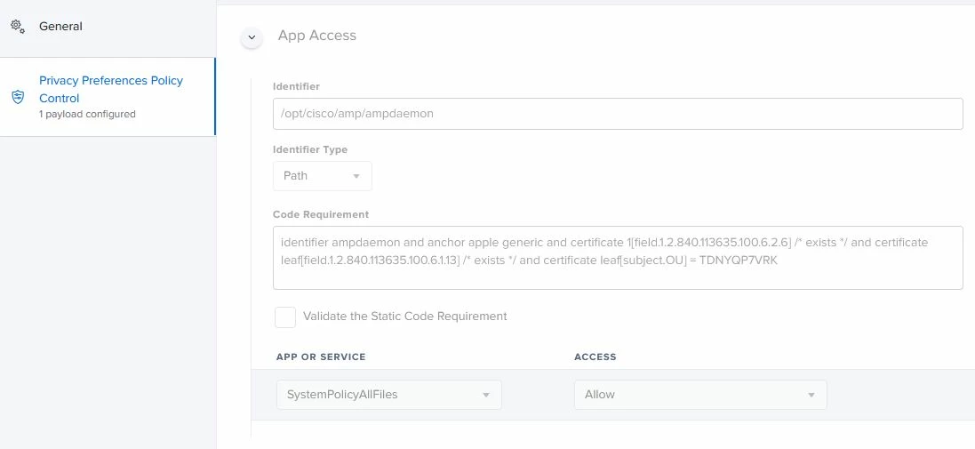975x449 pixels.
Task: Click the ACCESS column header
Action: (595, 357)
